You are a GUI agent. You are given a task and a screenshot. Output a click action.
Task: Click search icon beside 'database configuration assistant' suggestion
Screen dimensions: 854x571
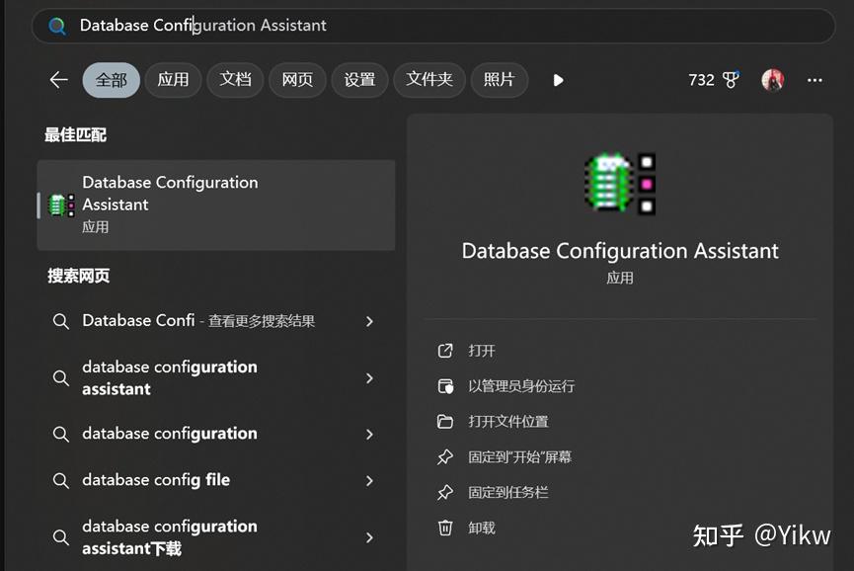(x=61, y=378)
